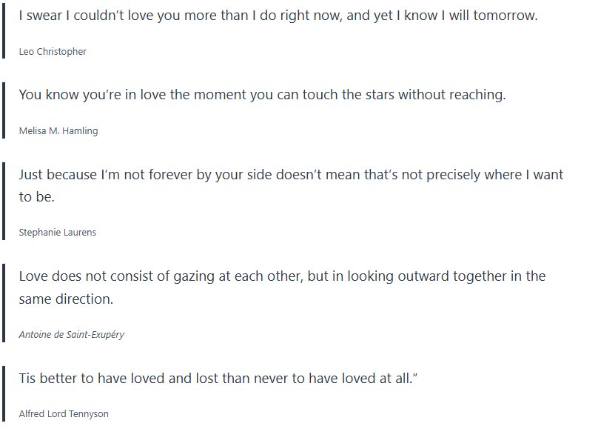Image resolution: width=598 pixels, height=426 pixels.
Task: Click the wrapped line "same direction."
Action: coord(66,299)
